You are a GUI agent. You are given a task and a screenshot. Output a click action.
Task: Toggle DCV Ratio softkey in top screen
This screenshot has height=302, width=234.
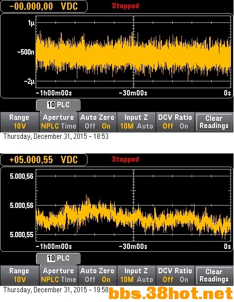(175, 122)
